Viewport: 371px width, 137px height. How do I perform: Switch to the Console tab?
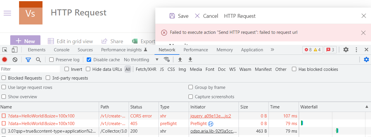pos(62,50)
